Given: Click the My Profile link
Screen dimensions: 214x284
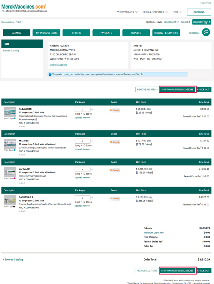Looking at the screenshot, I should (x=207, y=3).
